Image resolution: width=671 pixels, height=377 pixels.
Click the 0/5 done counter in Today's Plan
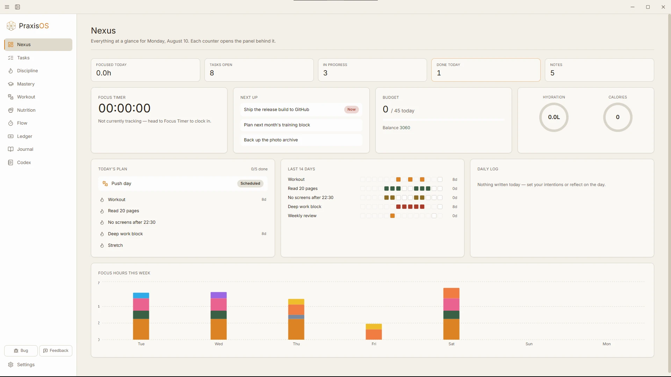259,169
